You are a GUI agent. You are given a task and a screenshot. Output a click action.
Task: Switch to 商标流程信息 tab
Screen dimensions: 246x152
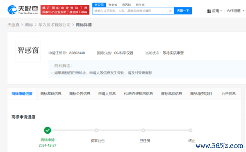pos(171,94)
